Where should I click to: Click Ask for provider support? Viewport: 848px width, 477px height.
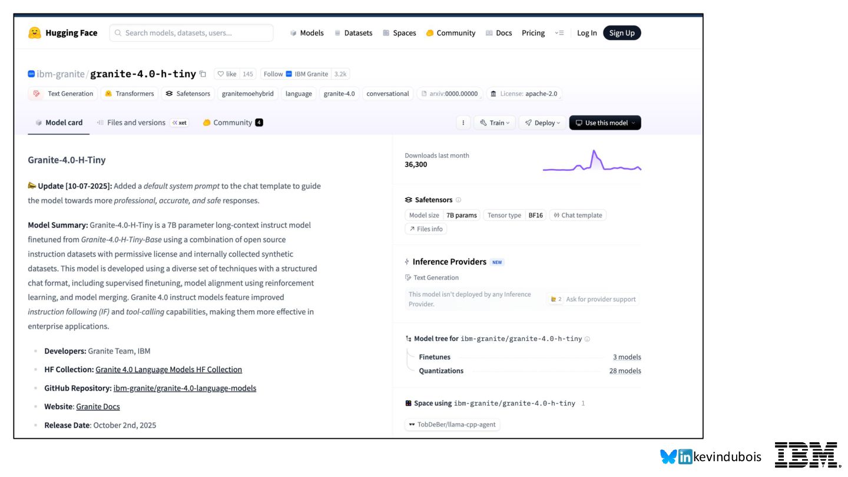tap(592, 299)
